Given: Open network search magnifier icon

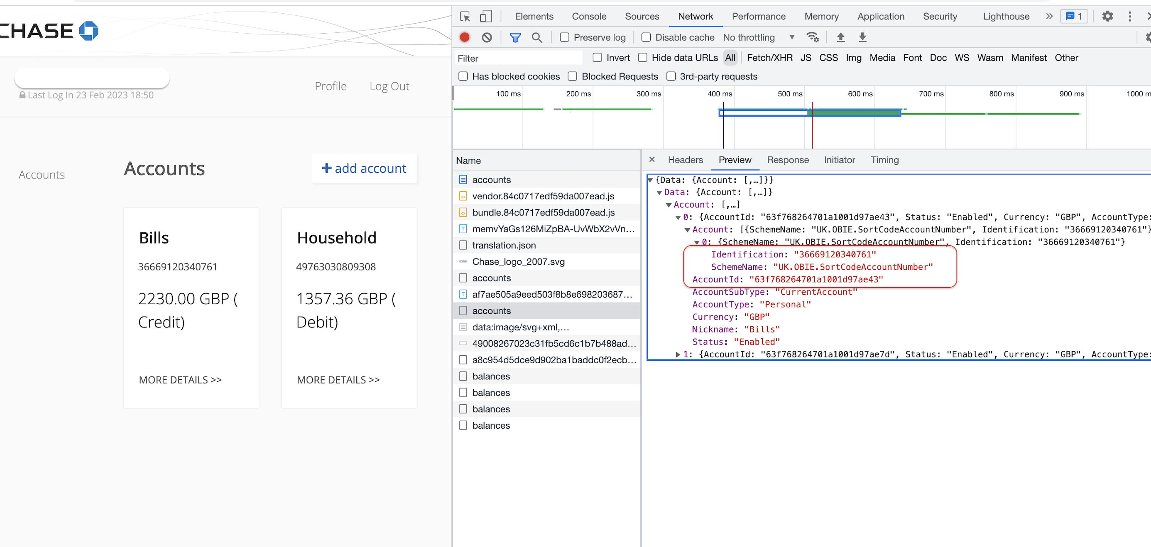Looking at the screenshot, I should click(x=536, y=37).
